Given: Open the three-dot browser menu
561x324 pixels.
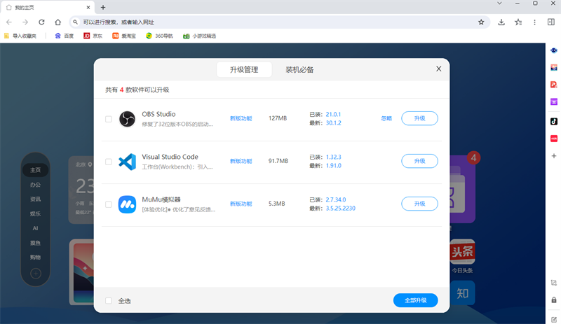Looking at the screenshot, I should click(x=534, y=22).
